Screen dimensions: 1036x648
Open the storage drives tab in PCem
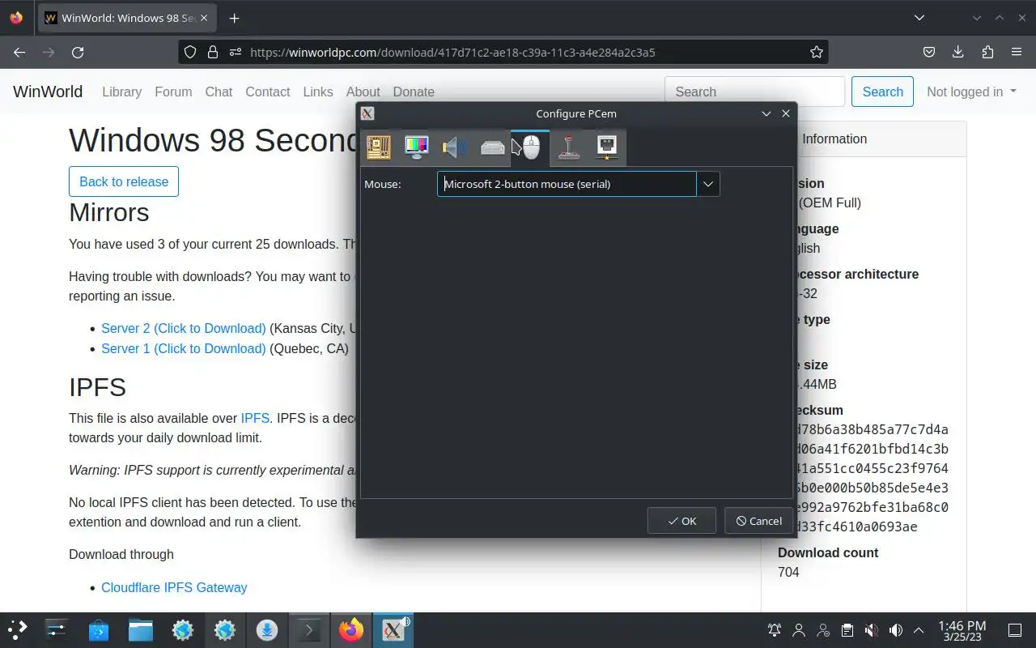[x=493, y=147]
